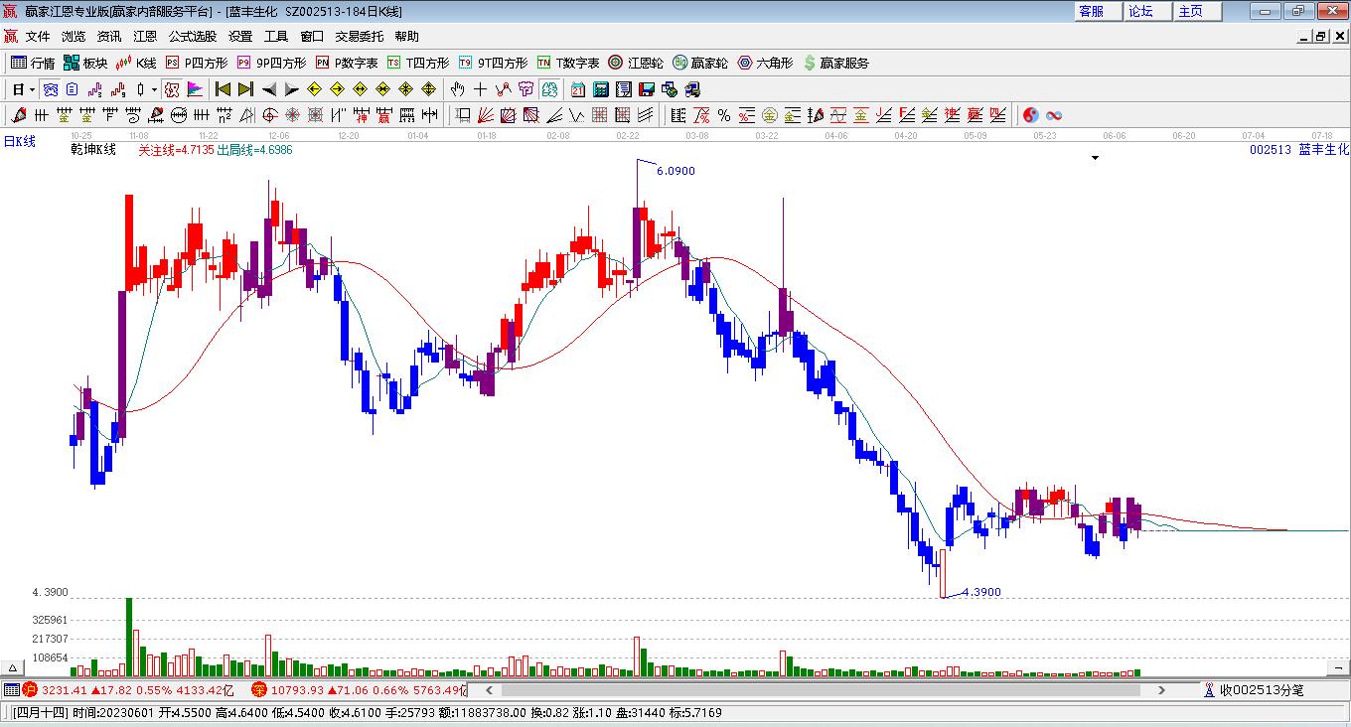Open the calculator icon in toolbar
This screenshot has width=1351, height=727.
coord(600,89)
